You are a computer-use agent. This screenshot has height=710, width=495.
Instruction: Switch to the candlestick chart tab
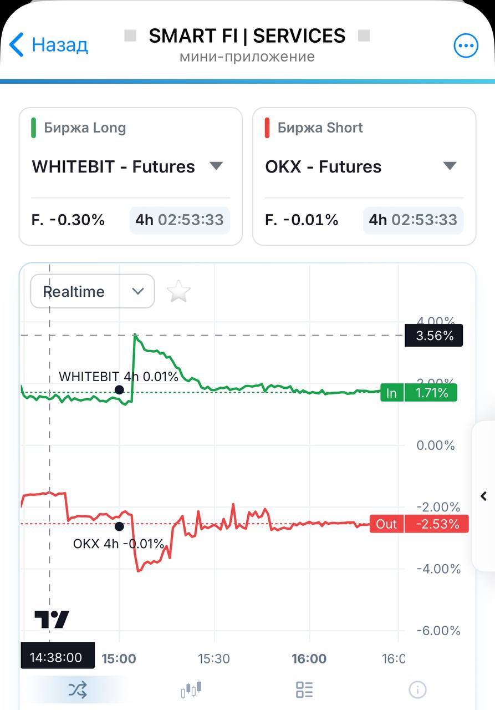pyautogui.click(x=191, y=689)
